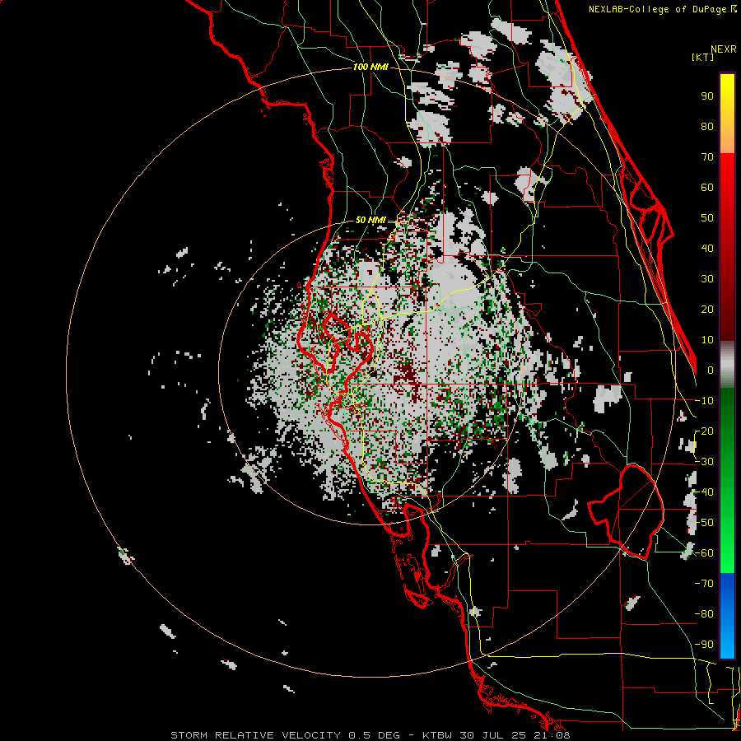Viewport: 741px width, 741px height.
Task: Click the KTBW station identifier in caption
Action: coord(440,735)
